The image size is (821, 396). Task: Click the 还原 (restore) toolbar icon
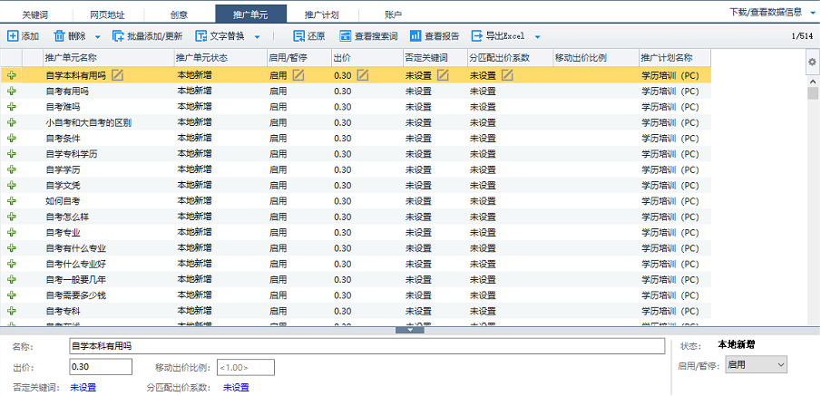pos(298,36)
